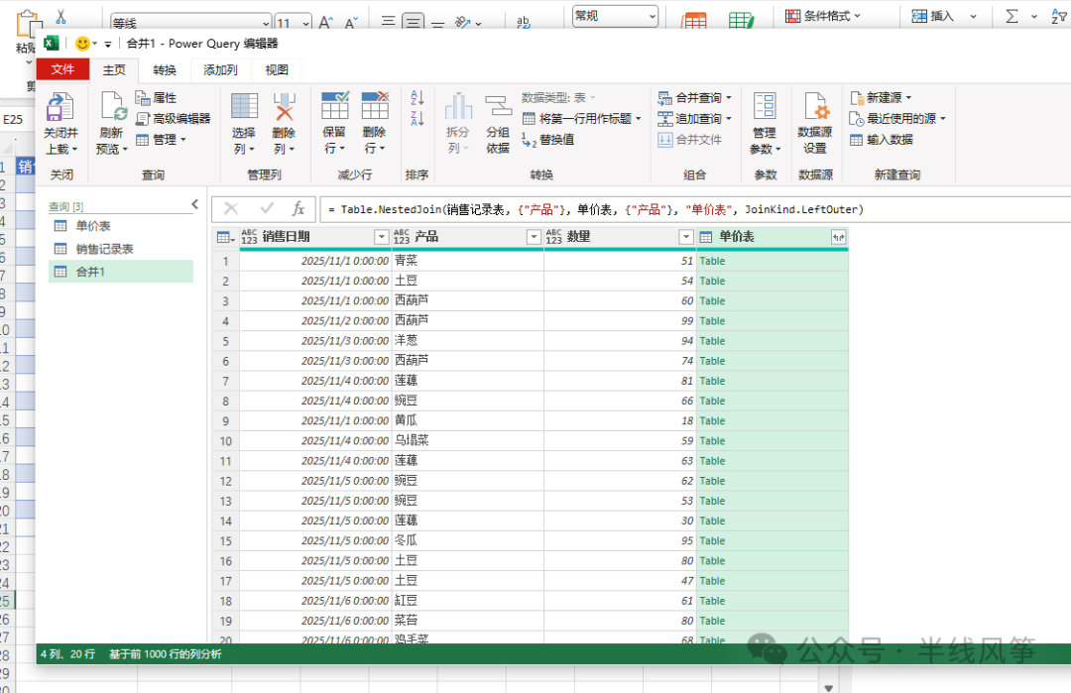This screenshot has width=1071, height=693.
Task: Click the 管理参数 manage parameters icon
Action: click(765, 107)
